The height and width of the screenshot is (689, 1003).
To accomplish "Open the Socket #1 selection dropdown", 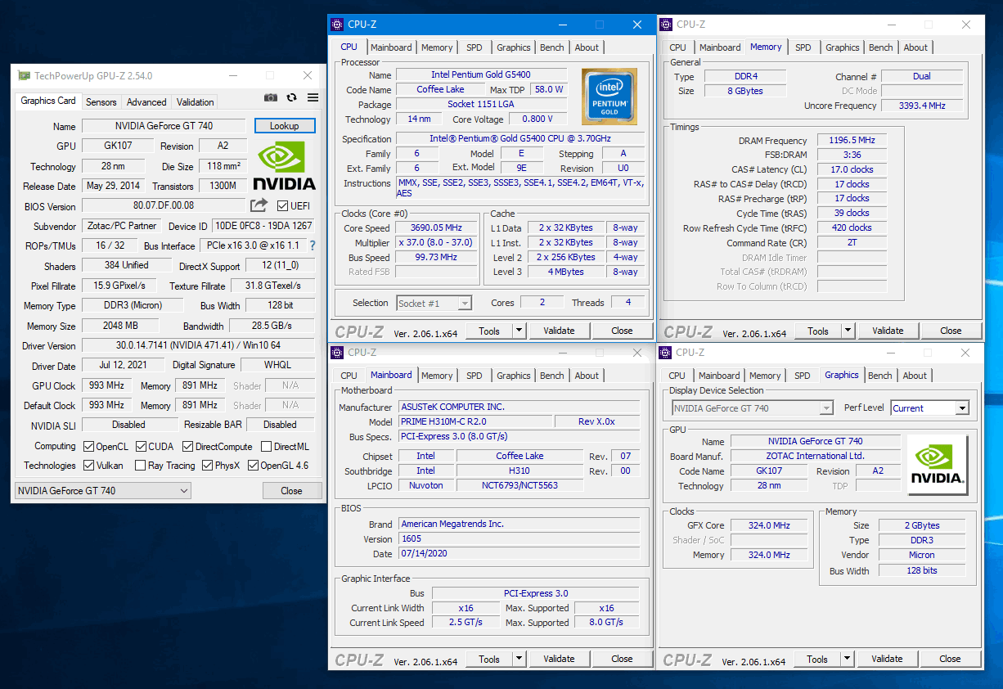I will coord(434,303).
